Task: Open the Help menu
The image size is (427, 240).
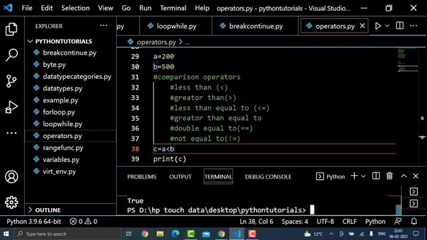Action: coord(202,8)
